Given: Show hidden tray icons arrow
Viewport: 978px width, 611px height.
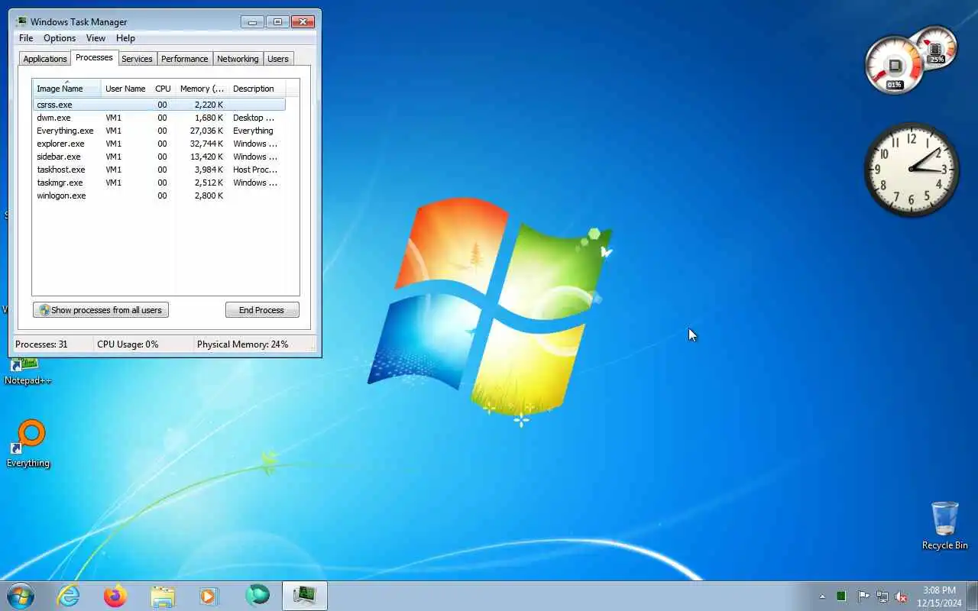Looking at the screenshot, I should point(822,596).
